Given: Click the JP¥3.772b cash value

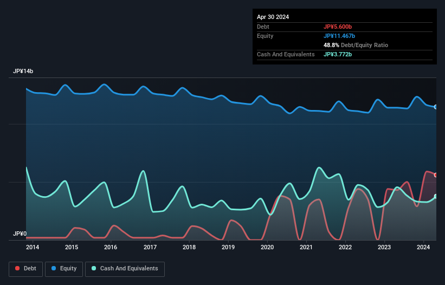Looking at the screenshot, I should [x=338, y=54].
